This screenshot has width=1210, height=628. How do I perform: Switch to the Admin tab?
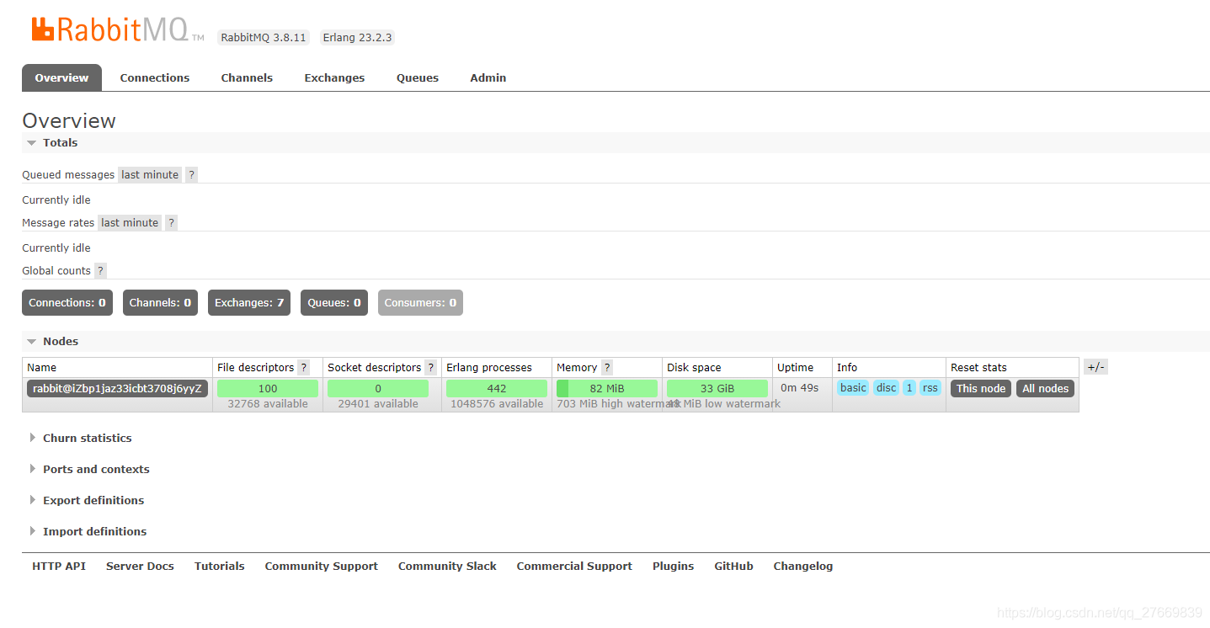tap(488, 78)
